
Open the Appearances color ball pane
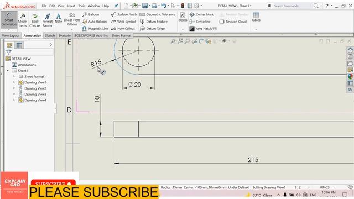pos(350,76)
